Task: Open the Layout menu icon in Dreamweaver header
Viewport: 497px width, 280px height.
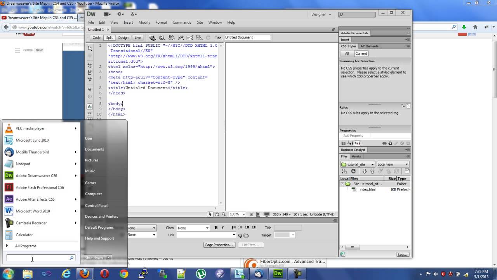Action: point(108,14)
